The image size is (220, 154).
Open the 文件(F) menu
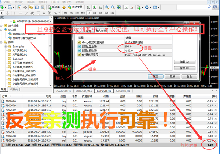click(x=7, y=2)
